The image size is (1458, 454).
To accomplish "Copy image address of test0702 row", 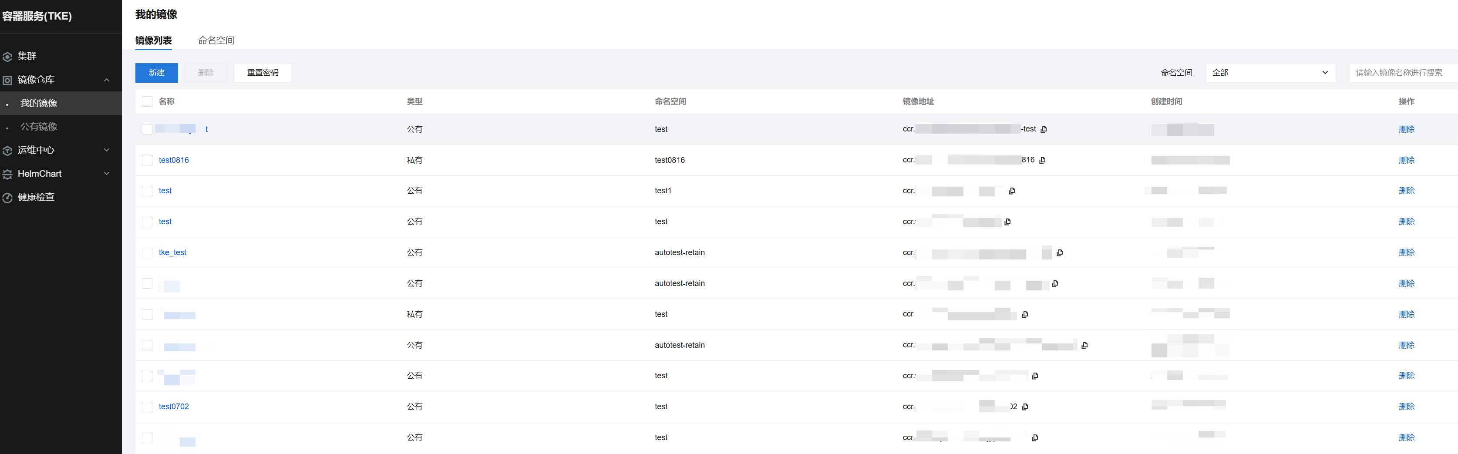I will pos(1025,407).
